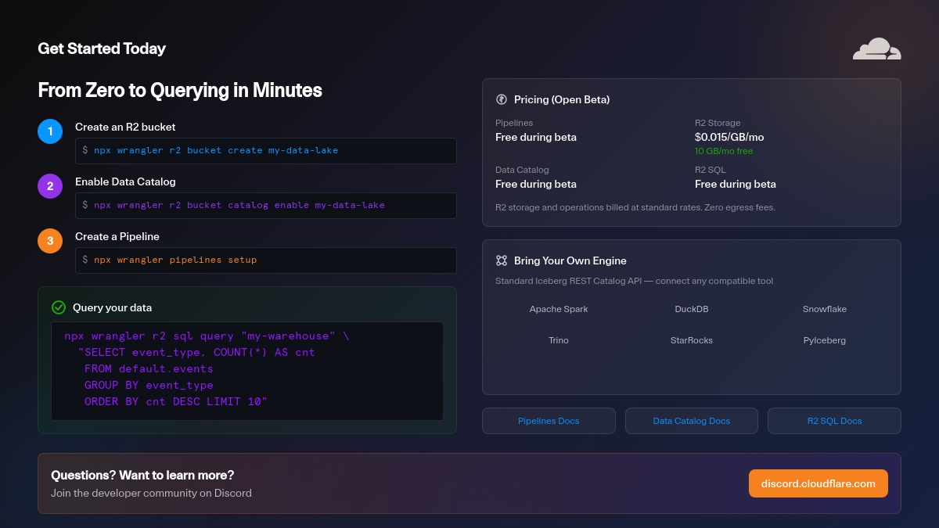Open the Data Catalog Docs link

pos(691,421)
